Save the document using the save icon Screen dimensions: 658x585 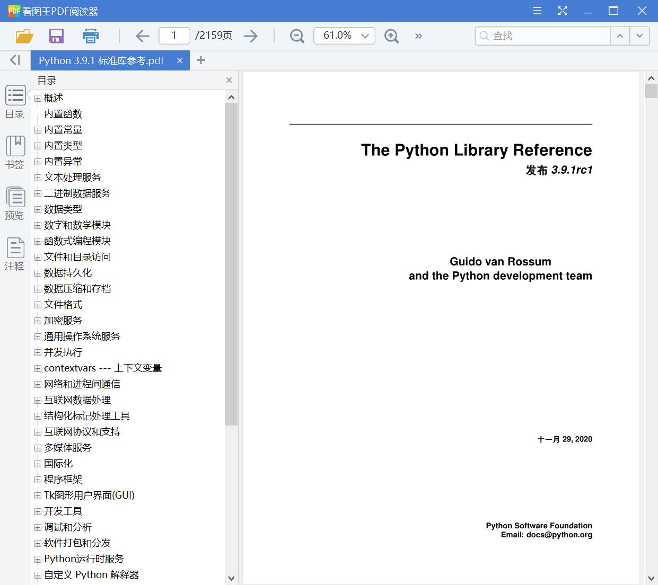coord(56,36)
